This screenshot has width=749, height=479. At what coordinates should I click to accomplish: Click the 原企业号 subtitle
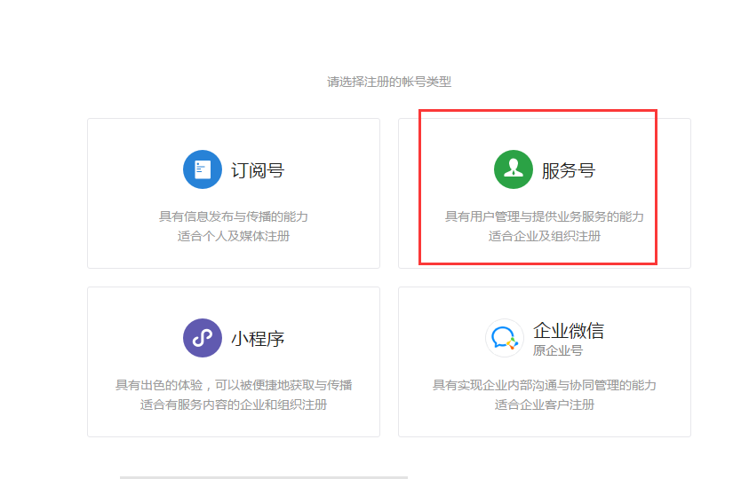[x=558, y=350]
